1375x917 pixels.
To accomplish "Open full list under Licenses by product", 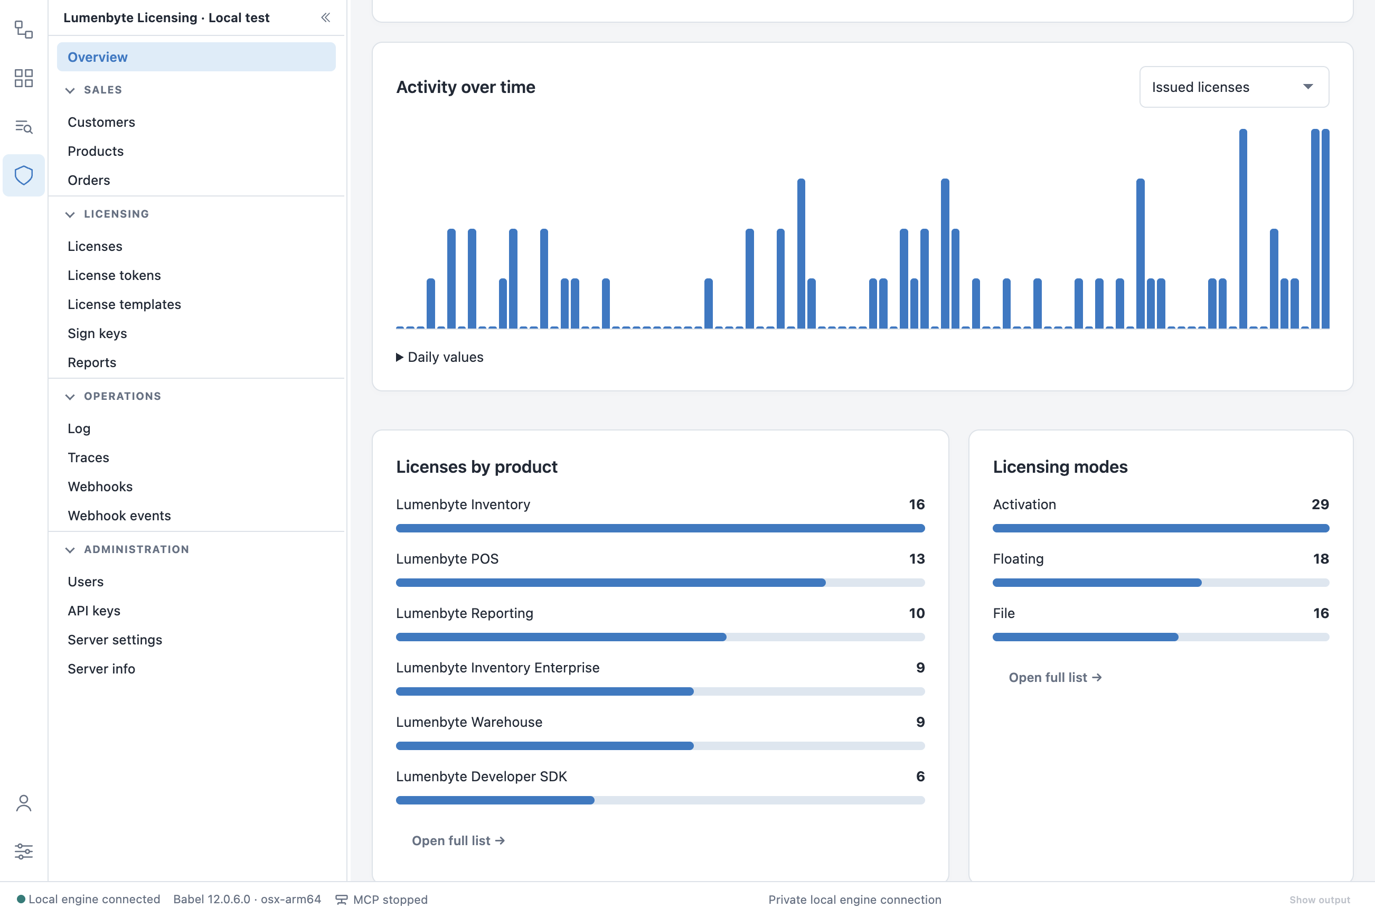I will 458,840.
